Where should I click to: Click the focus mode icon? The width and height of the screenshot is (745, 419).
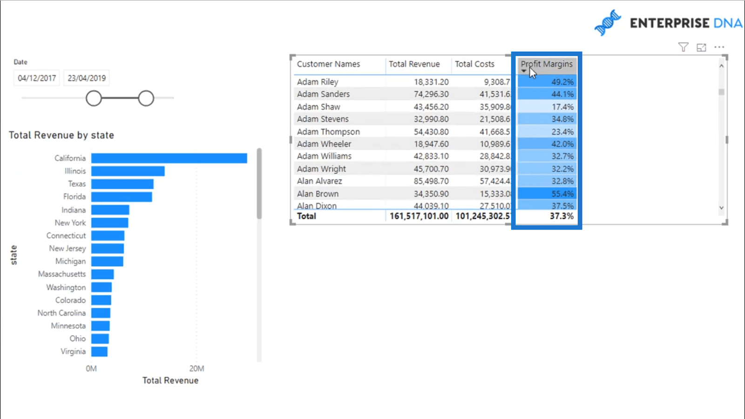click(x=701, y=47)
